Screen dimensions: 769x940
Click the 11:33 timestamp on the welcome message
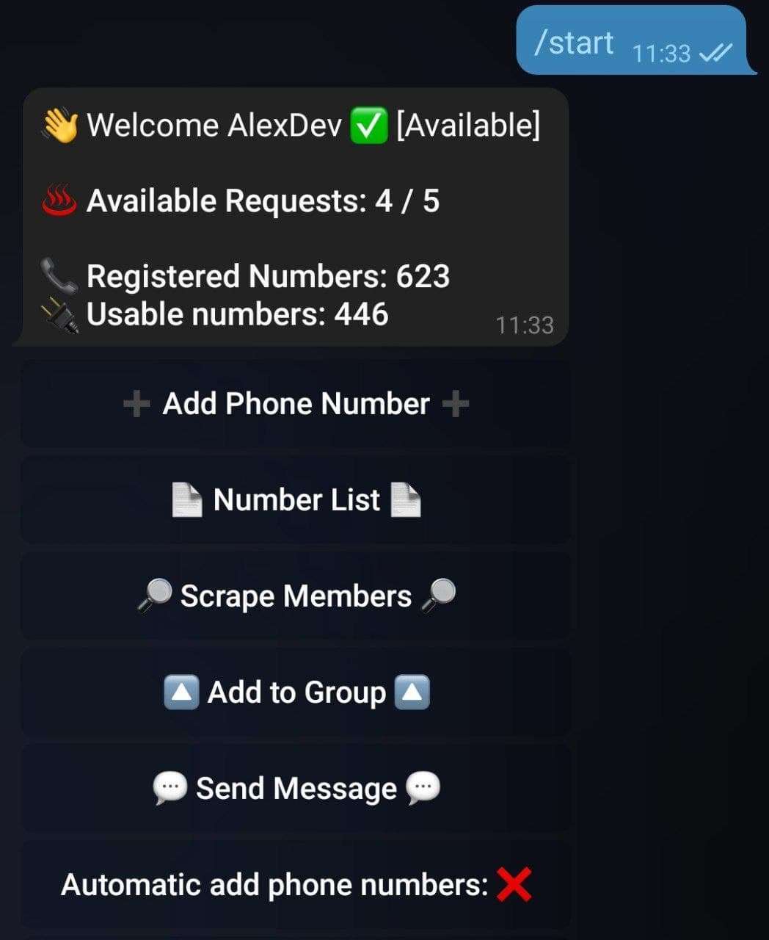click(525, 325)
